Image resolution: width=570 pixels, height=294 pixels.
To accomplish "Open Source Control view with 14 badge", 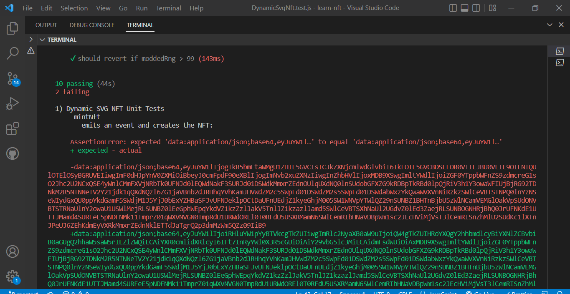I will (13, 78).
